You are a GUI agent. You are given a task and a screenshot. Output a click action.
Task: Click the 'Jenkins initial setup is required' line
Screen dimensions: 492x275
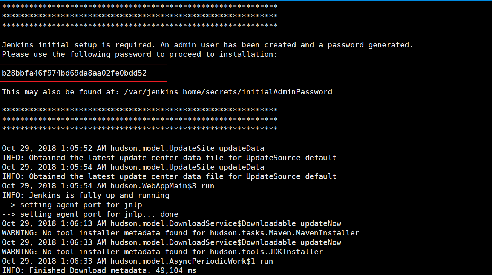click(208, 45)
